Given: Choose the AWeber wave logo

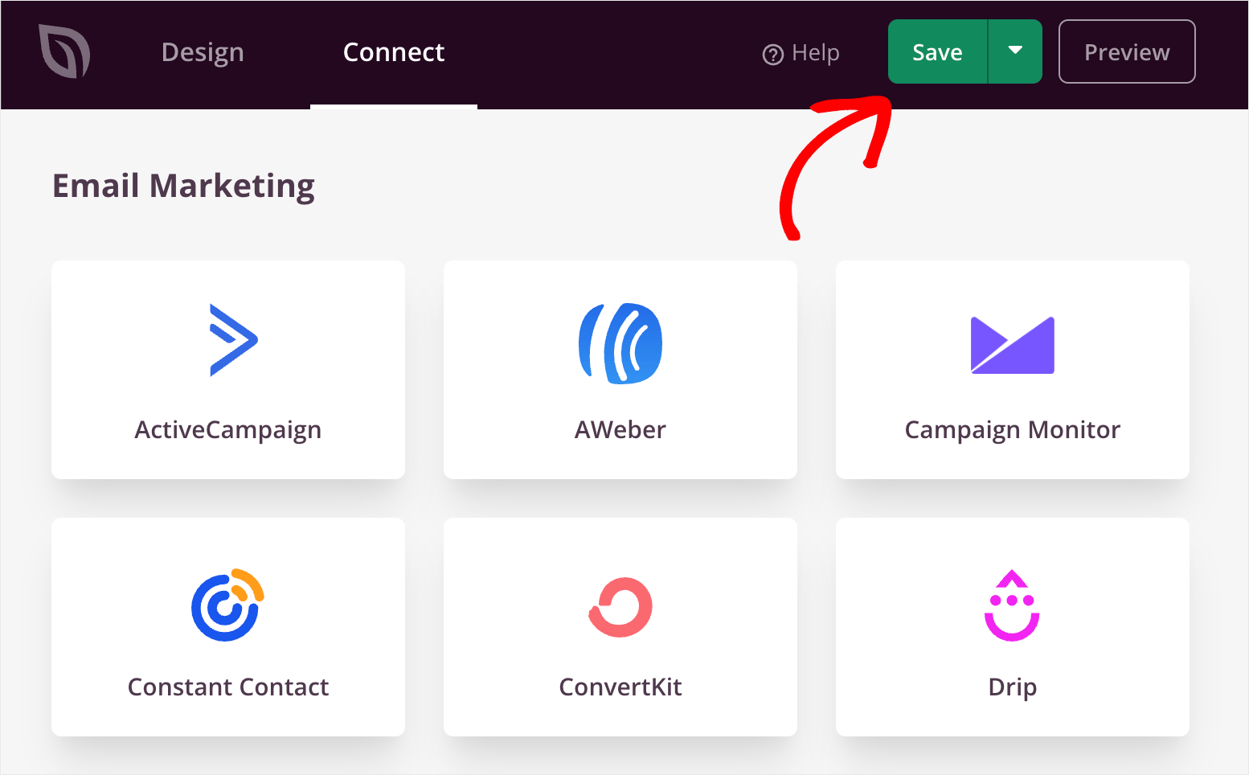Looking at the screenshot, I should point(620,343).
